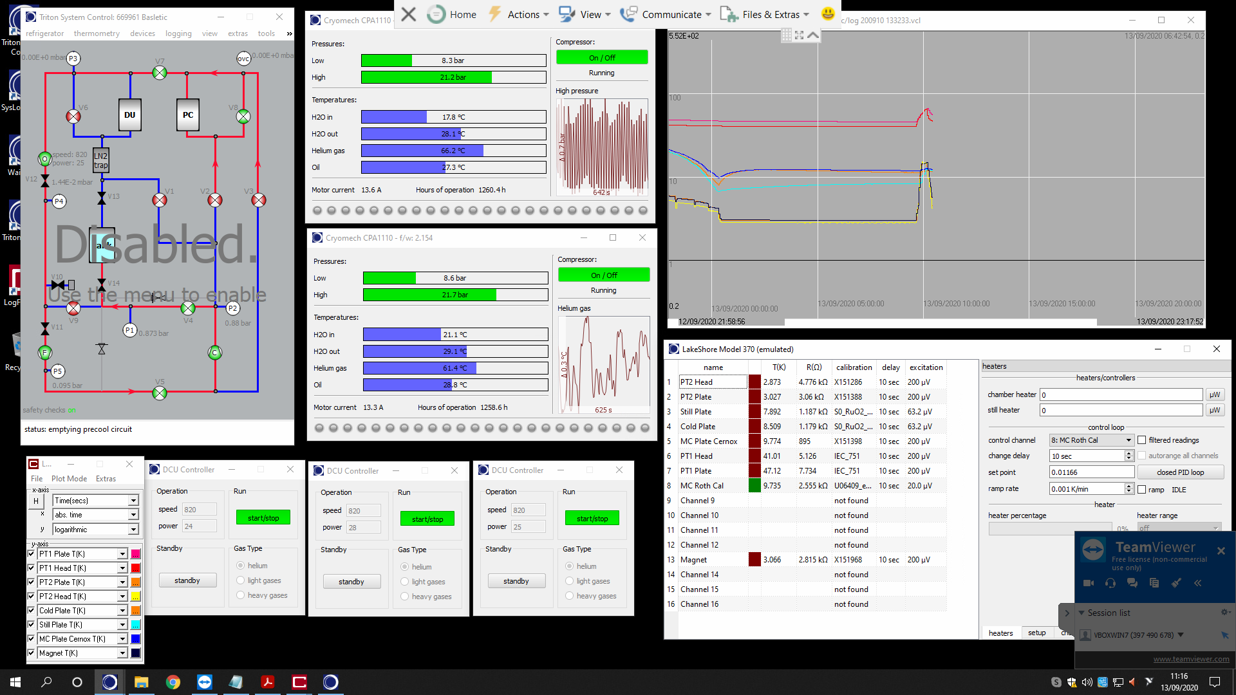Screen dimensions: 1236x695
Task: Uncheck the PT1 Plate T(K) checkbox
Action: coord(31,554)
